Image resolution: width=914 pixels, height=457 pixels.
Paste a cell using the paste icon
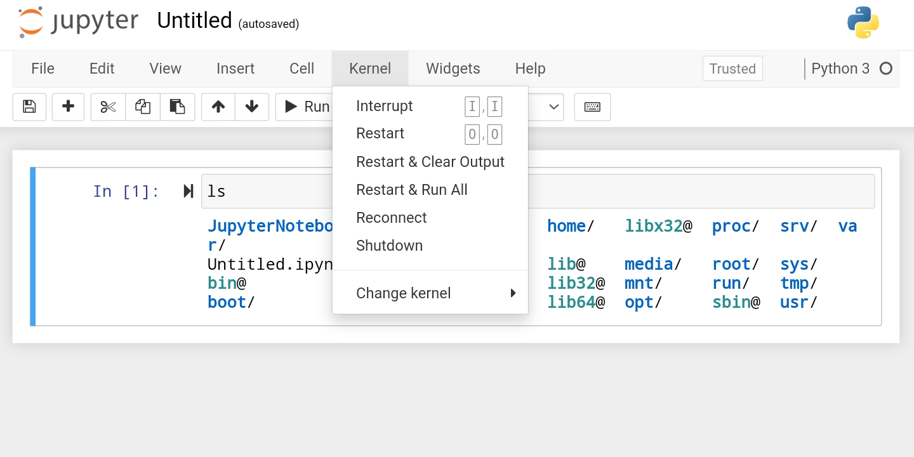[x=177, y=107]
